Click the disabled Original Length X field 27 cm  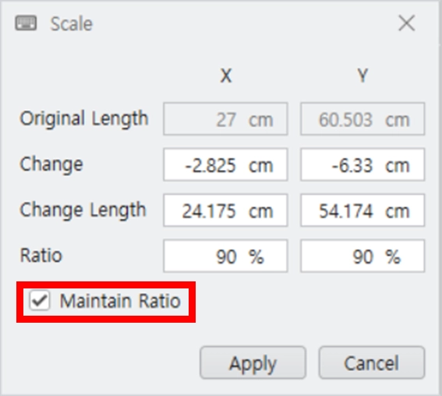225,119
